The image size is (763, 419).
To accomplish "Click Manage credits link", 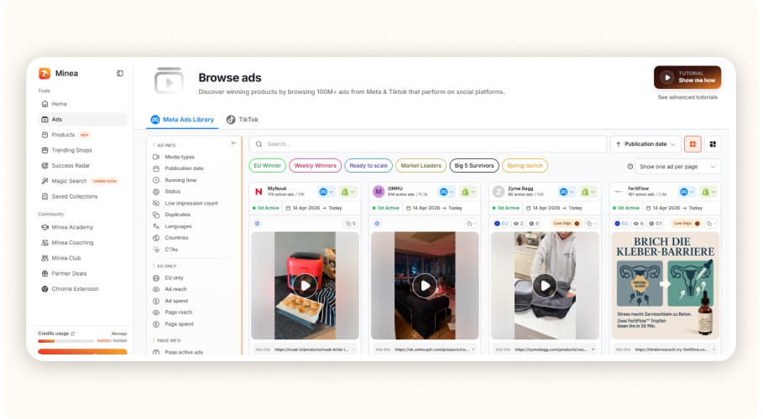I will [119, 334].
